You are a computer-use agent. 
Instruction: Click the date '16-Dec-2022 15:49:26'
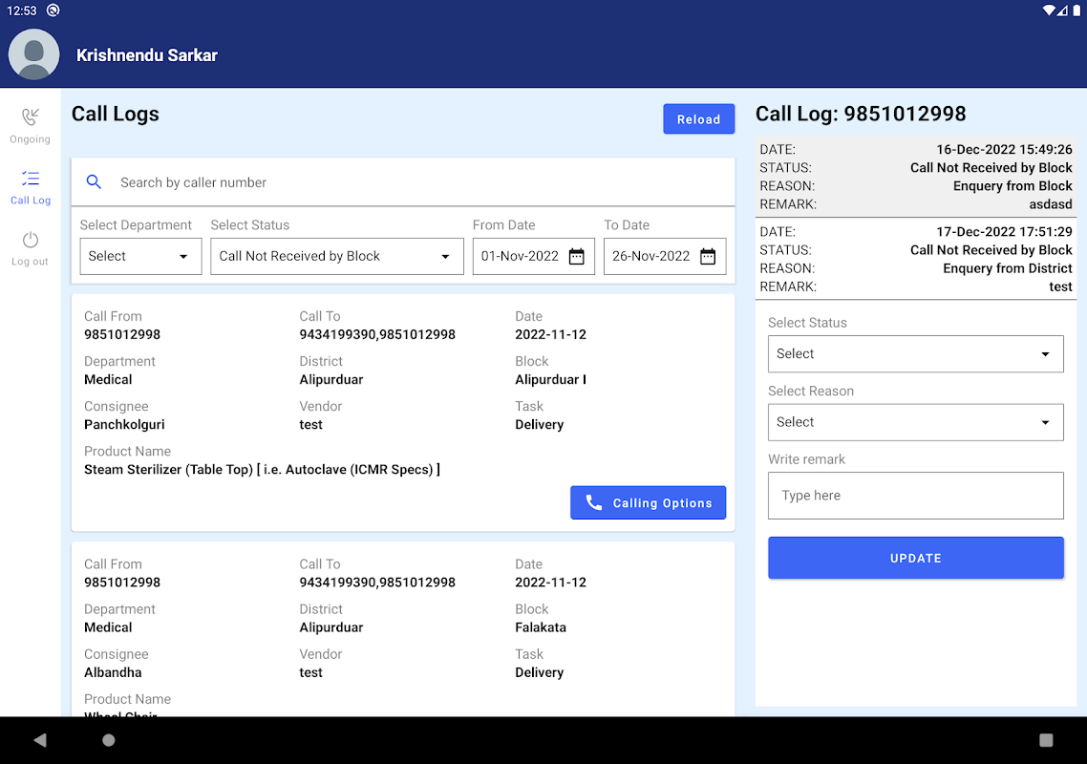coord(1004,150)
